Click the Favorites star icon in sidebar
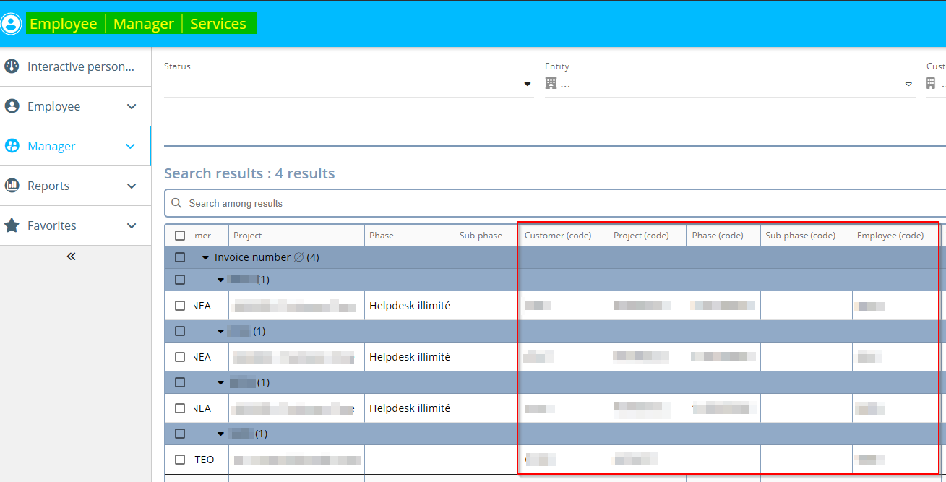The image size is (946, 482). tap(12, 225)
